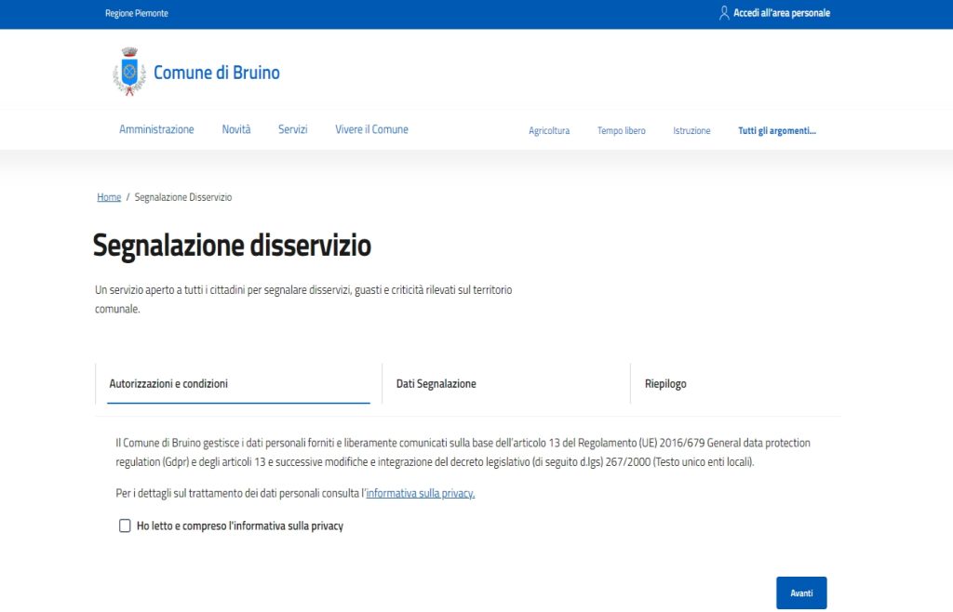Screen dimensions: 953x612
Task: Click the user profile icon in header
Action: click(724, 13)
